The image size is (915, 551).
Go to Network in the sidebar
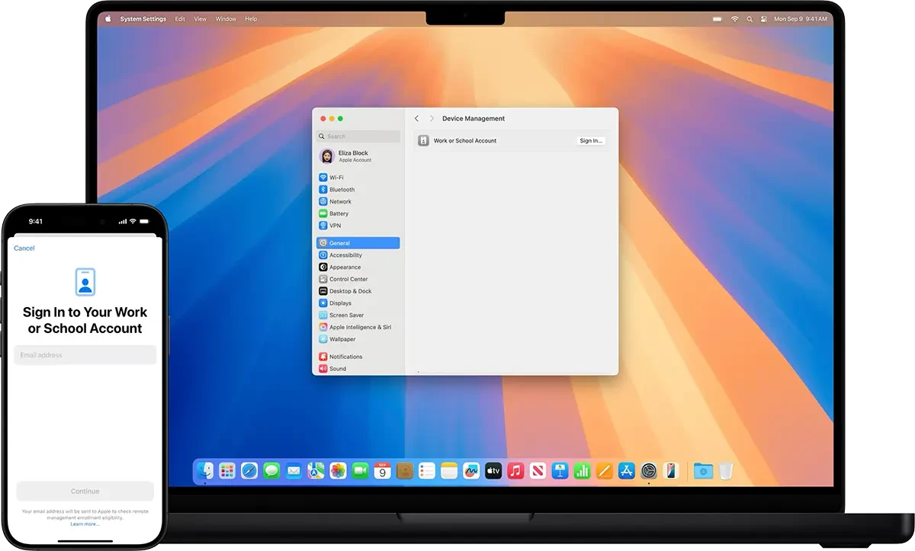click(358, 202)
